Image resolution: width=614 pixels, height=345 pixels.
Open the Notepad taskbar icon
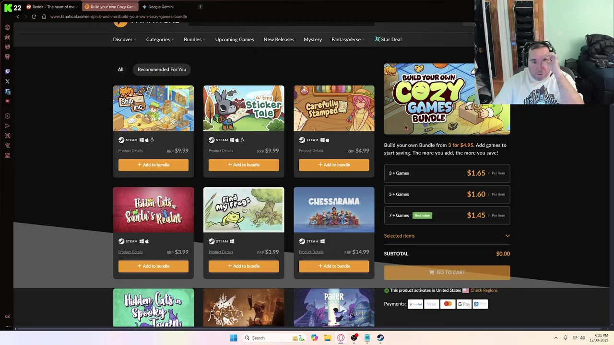(367, 338)
